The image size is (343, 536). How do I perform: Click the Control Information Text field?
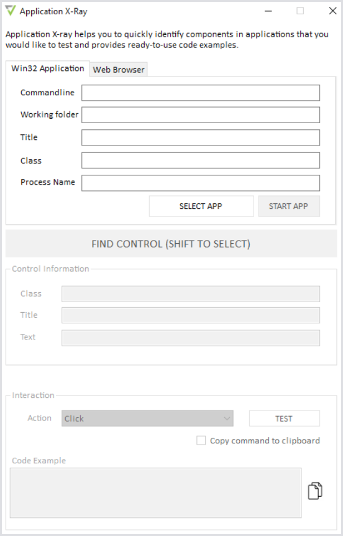coord(191,338)
